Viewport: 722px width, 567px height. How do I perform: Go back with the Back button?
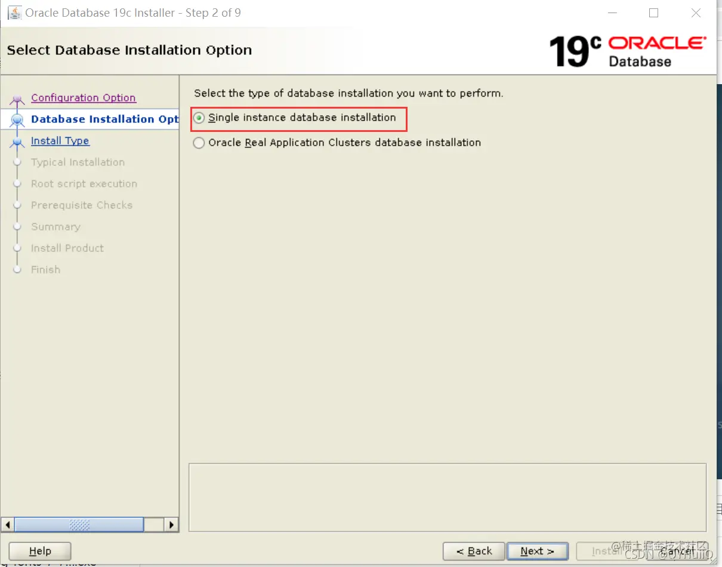coord(474,551)
